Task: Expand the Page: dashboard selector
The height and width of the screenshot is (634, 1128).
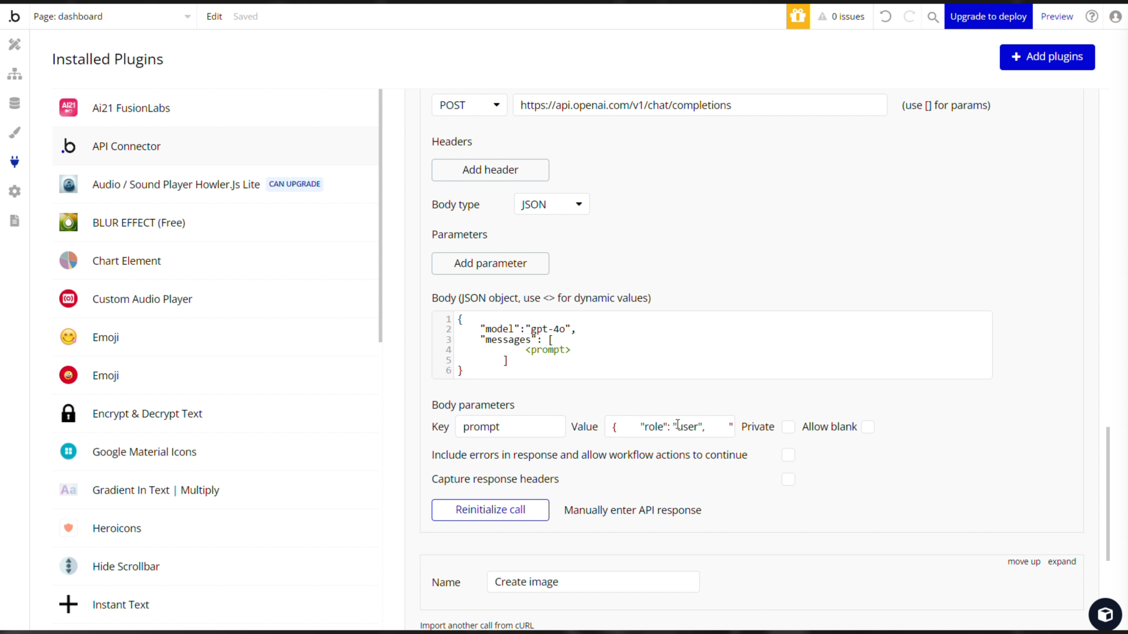Action: pyautogui.click(x=112, y=16)
